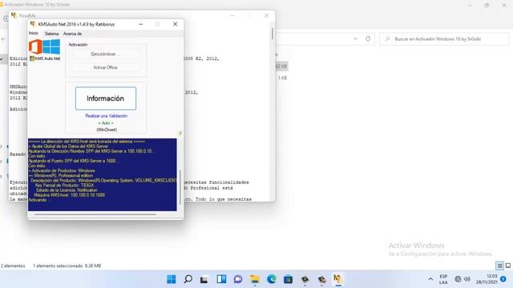Focus the Explorer search box 'Buscar en Activador'
Viewport: 513px width, 288px height.
(444, 39)
